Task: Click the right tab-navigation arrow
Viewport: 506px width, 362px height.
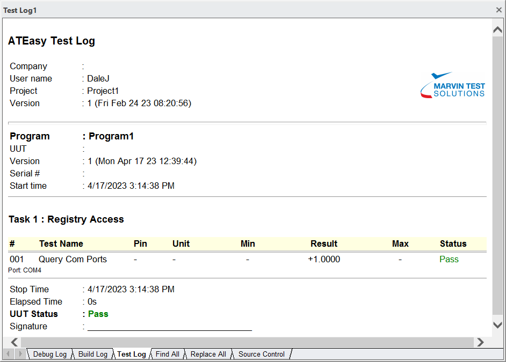Action: click(x=20, y=354)
